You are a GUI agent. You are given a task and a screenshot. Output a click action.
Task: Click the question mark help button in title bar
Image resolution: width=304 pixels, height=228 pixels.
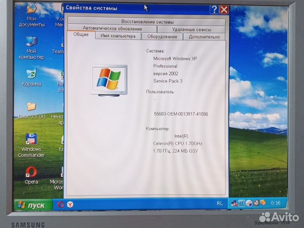214,9
